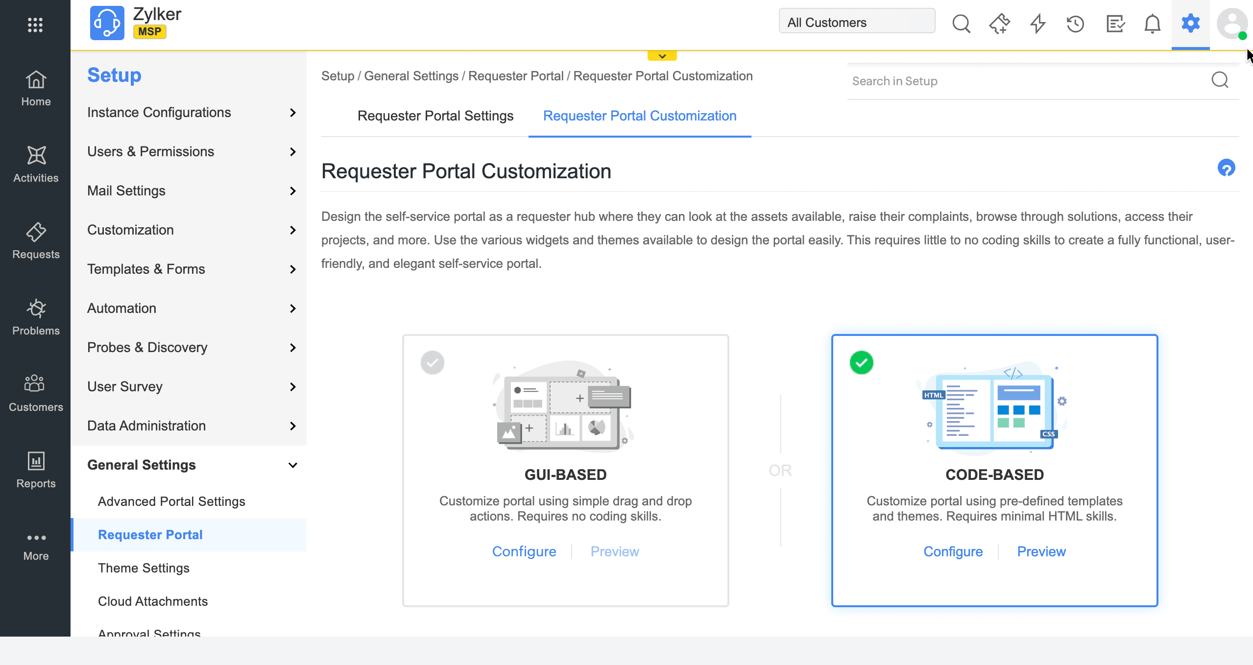The image size is (1253, 665).
Task: Select the CODE-BASED green checkmark
Action: [862, 363]
